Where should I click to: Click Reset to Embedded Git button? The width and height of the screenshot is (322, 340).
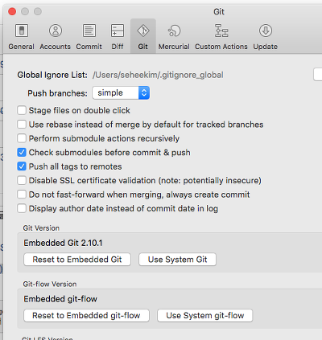click(x=77, y=260)
